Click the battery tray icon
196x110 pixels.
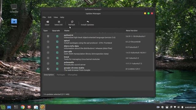pos(183,107)
